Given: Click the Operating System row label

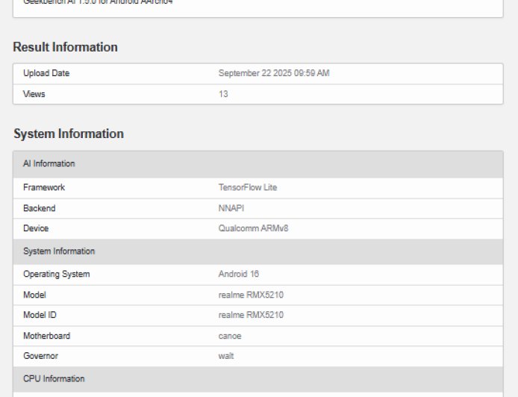Looking at the screenshot, I should (x=56, y=275).
